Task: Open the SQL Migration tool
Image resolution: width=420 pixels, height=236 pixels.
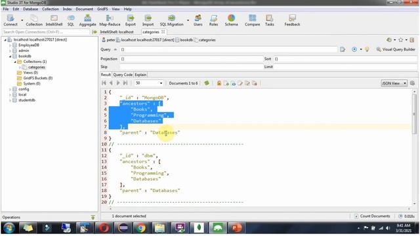Action: (x=172, y=20)
